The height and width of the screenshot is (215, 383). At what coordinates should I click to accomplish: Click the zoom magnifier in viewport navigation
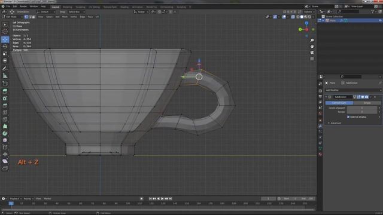[x=312, y=40]
